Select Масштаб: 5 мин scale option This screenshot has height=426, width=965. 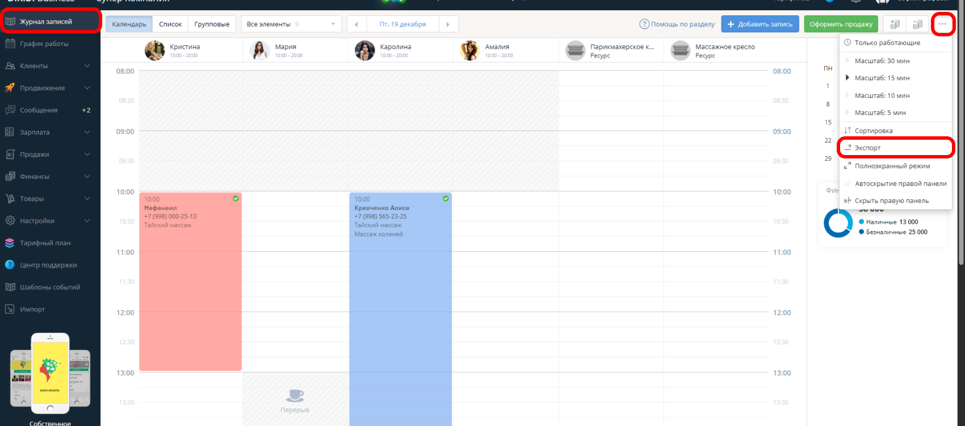880,113
